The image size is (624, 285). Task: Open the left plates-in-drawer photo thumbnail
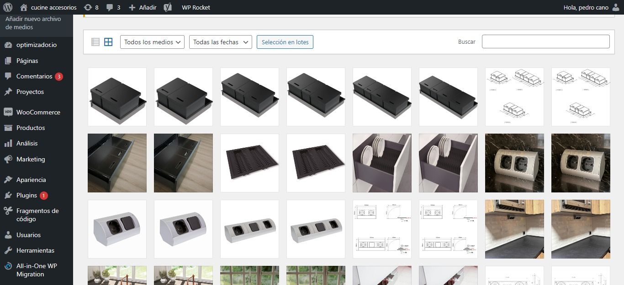(382, 163)
